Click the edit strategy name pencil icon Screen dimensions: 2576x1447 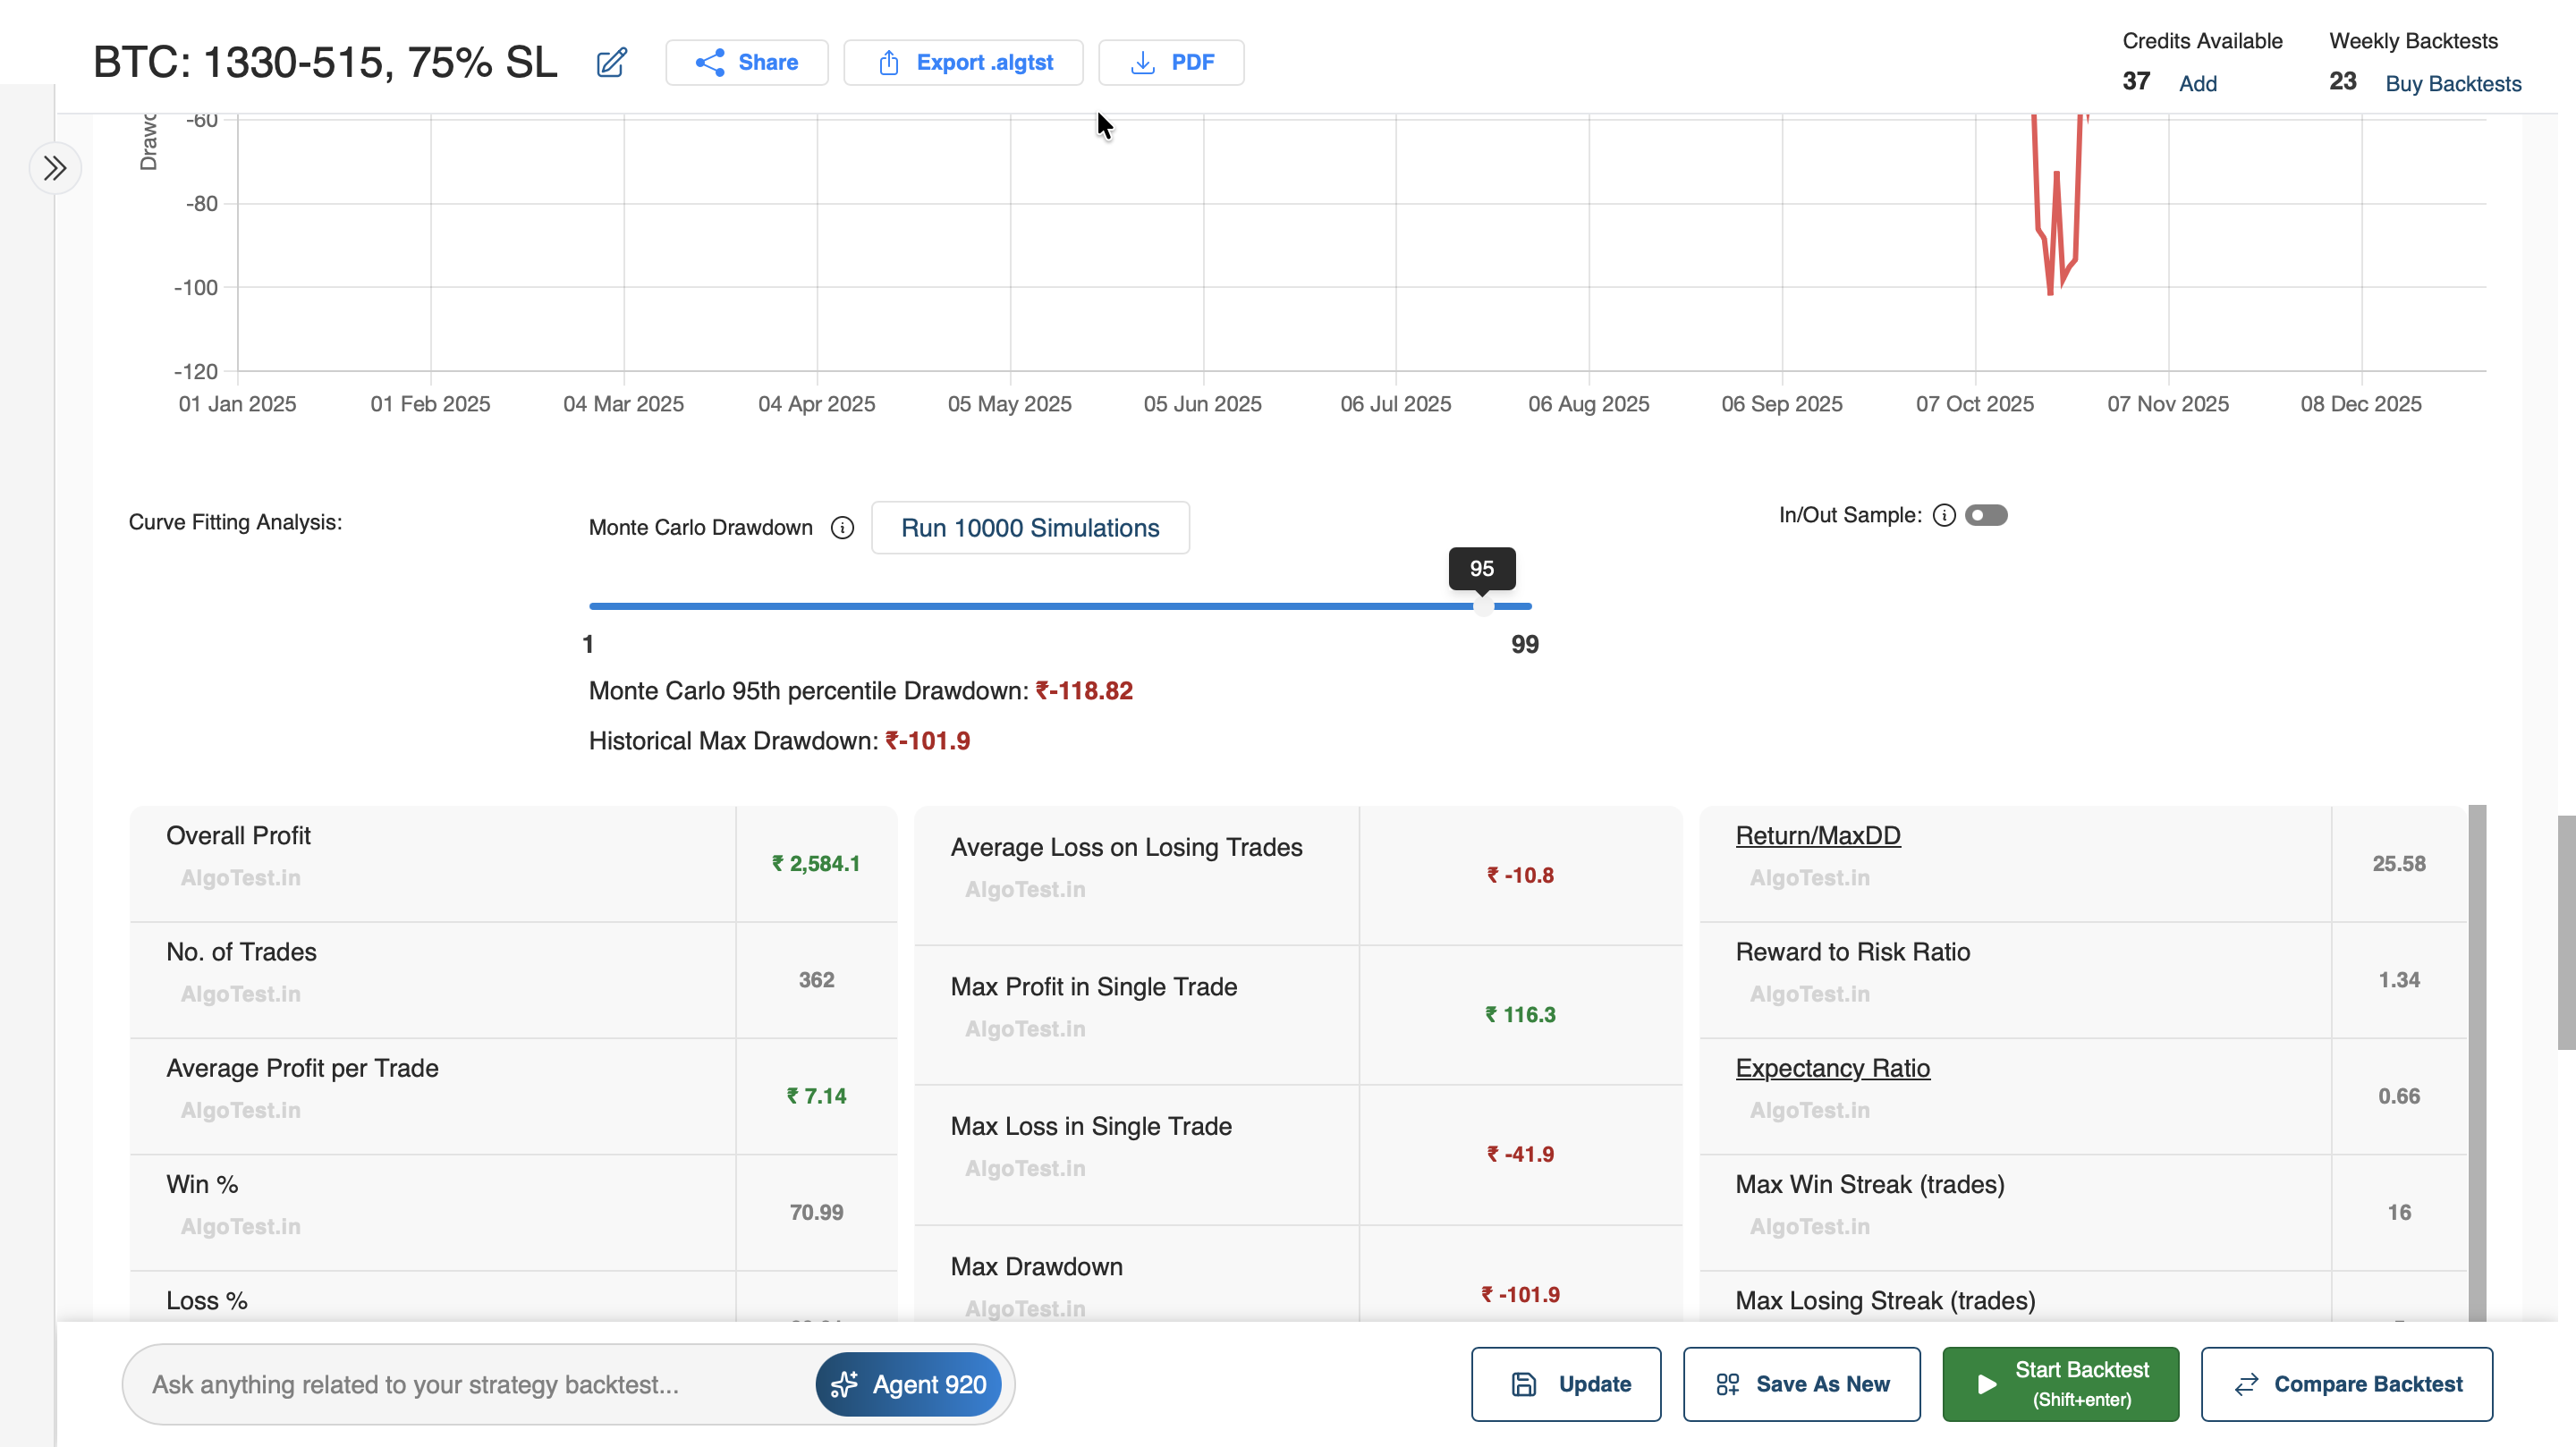[x=611, y=63]
